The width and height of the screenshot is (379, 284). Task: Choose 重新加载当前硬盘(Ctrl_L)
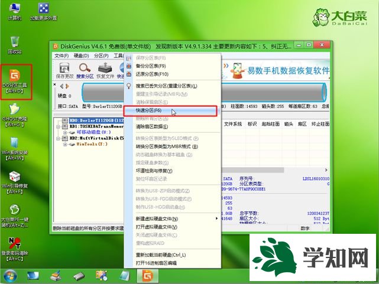tap(161, 255)
